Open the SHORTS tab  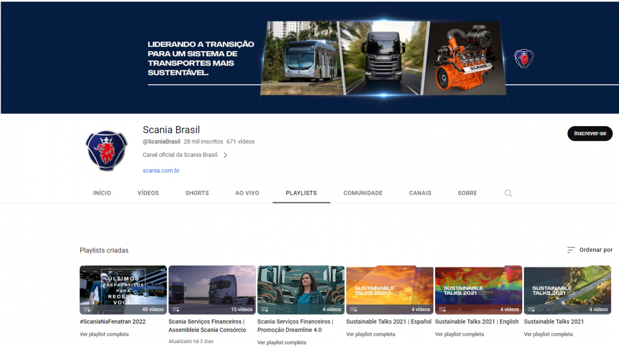tap(197, 193)
